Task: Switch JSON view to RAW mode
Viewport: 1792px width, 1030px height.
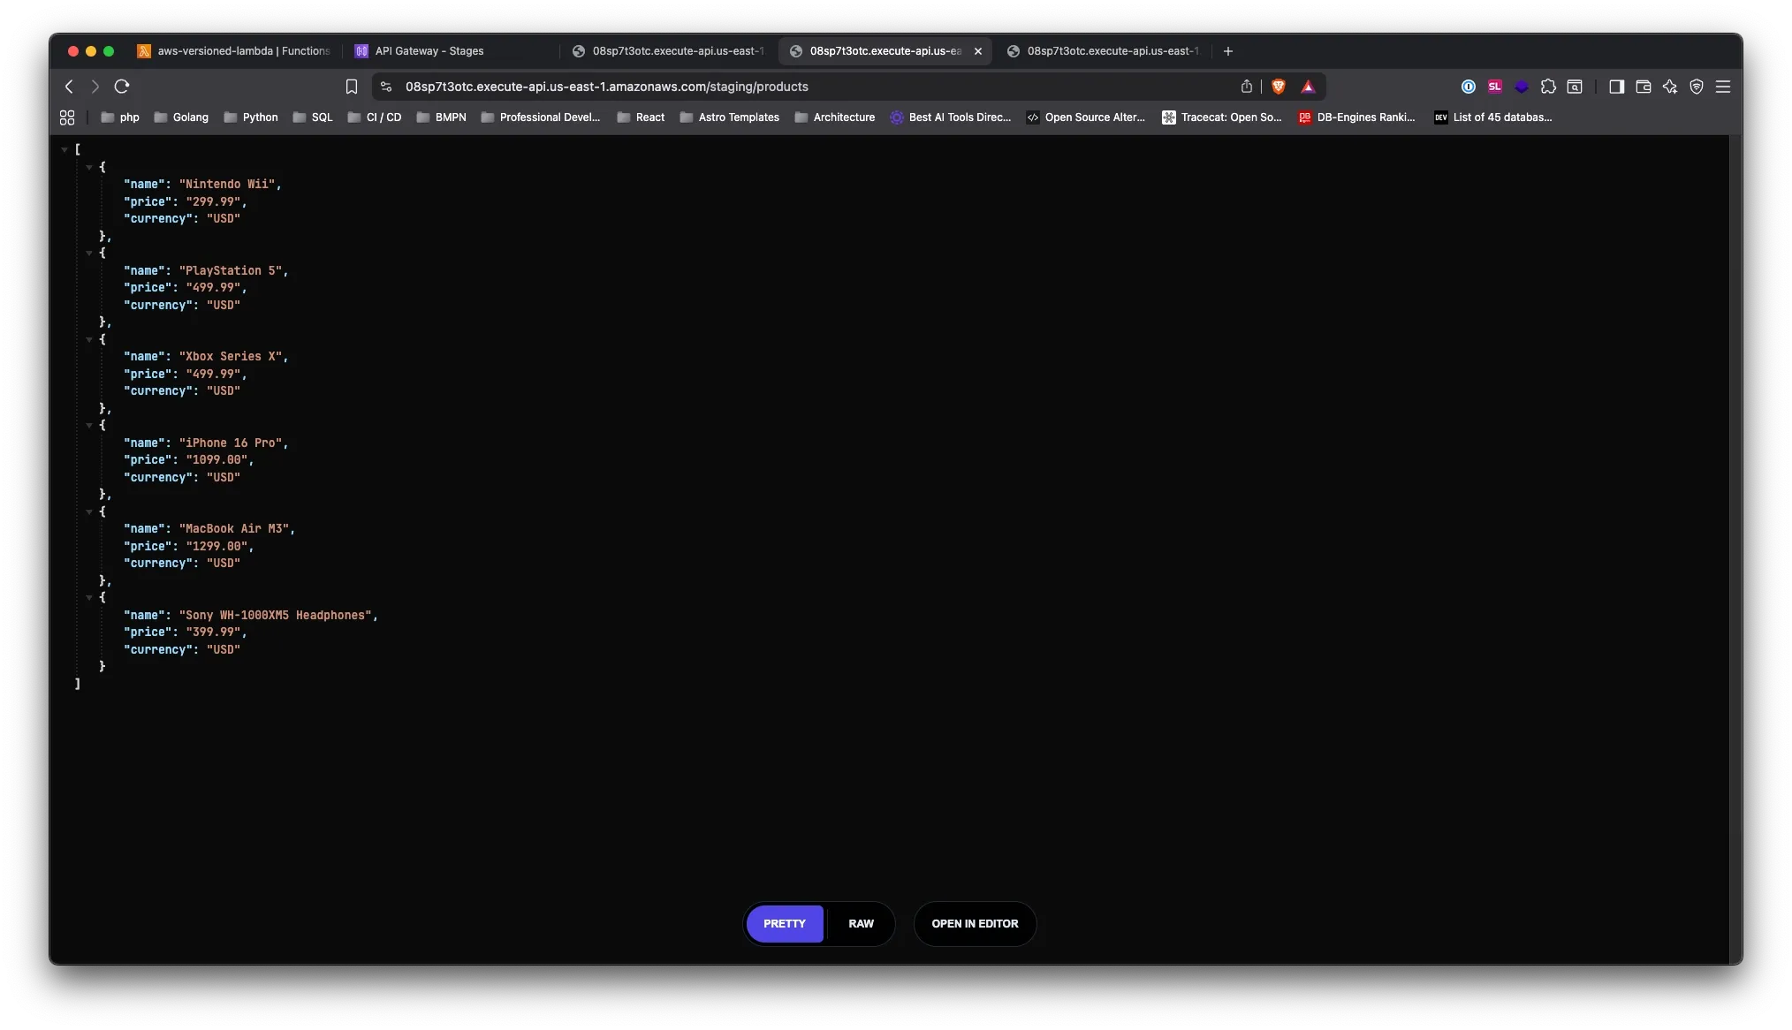Action: 860,924
